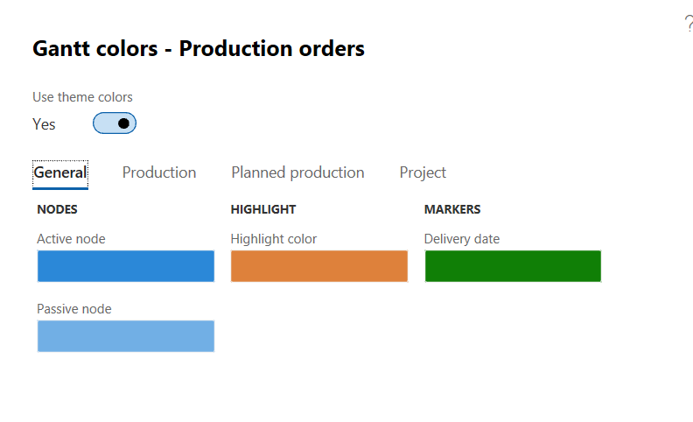This screenshot has width=693, height=422.
Task: Click the MARKERS section heading
Action: (452, 209)
